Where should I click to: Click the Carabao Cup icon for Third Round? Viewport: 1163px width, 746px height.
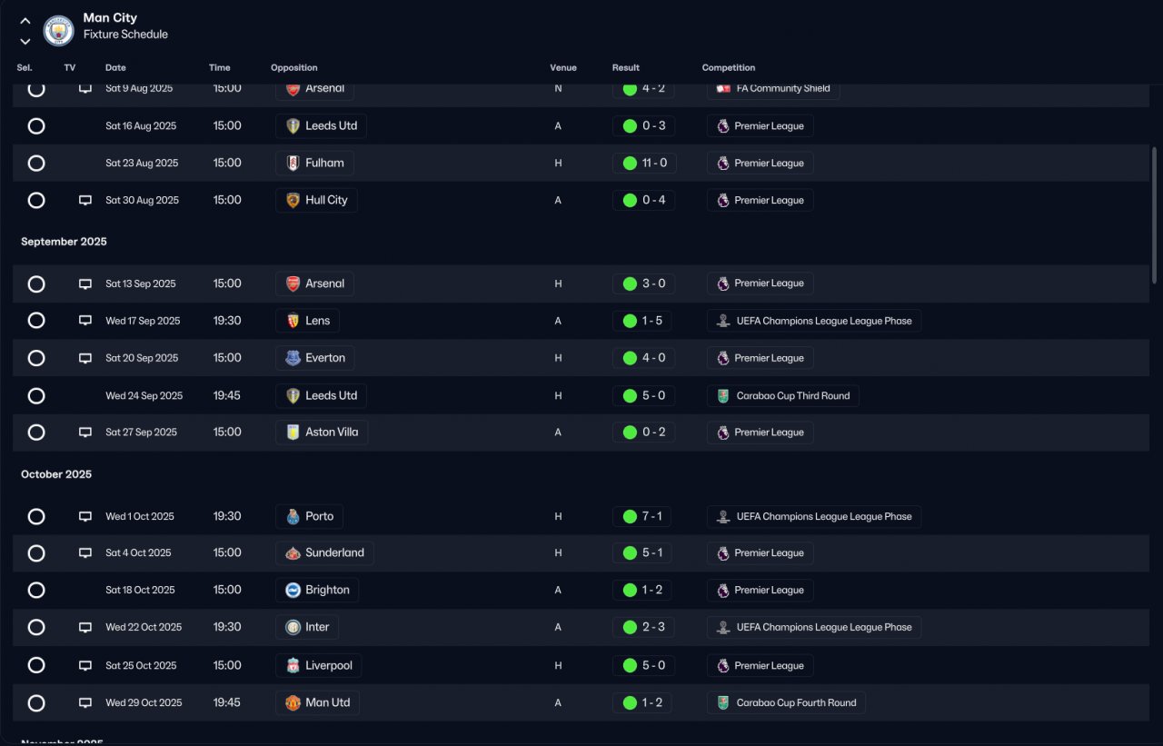click(723, 396)
